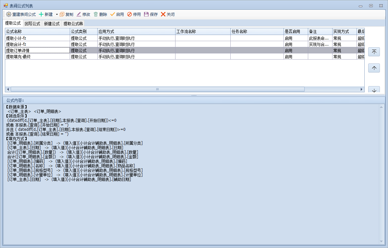Move formula to top with top-arrow button
The height and width of the screenshot is (248, 388).
374,52
